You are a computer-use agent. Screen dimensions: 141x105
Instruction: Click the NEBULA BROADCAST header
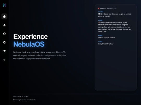pos(108,8)
